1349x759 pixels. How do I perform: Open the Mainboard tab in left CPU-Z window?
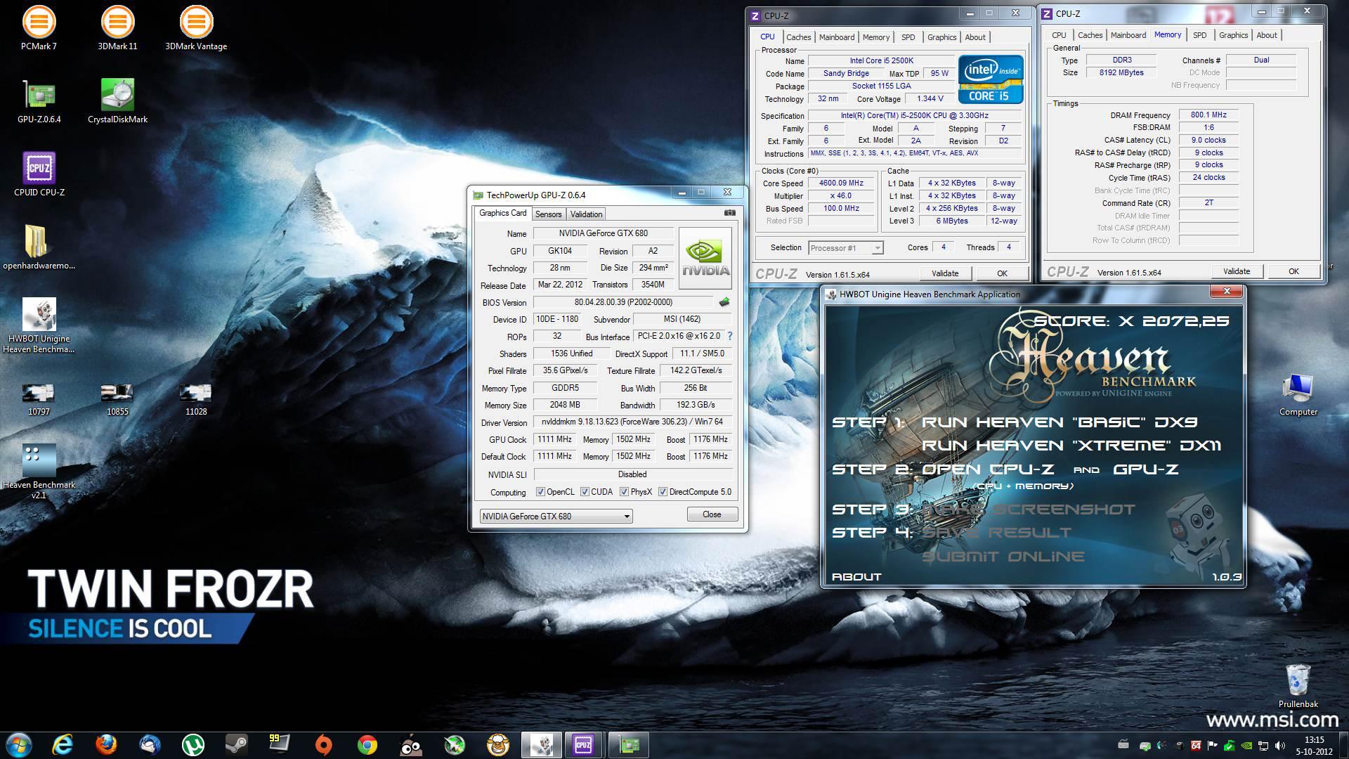click(x=837, y=37)
